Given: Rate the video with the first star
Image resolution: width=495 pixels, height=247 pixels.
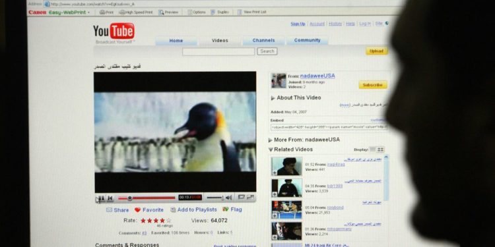Looking at the screenshot, I should (x=143, y=221).
